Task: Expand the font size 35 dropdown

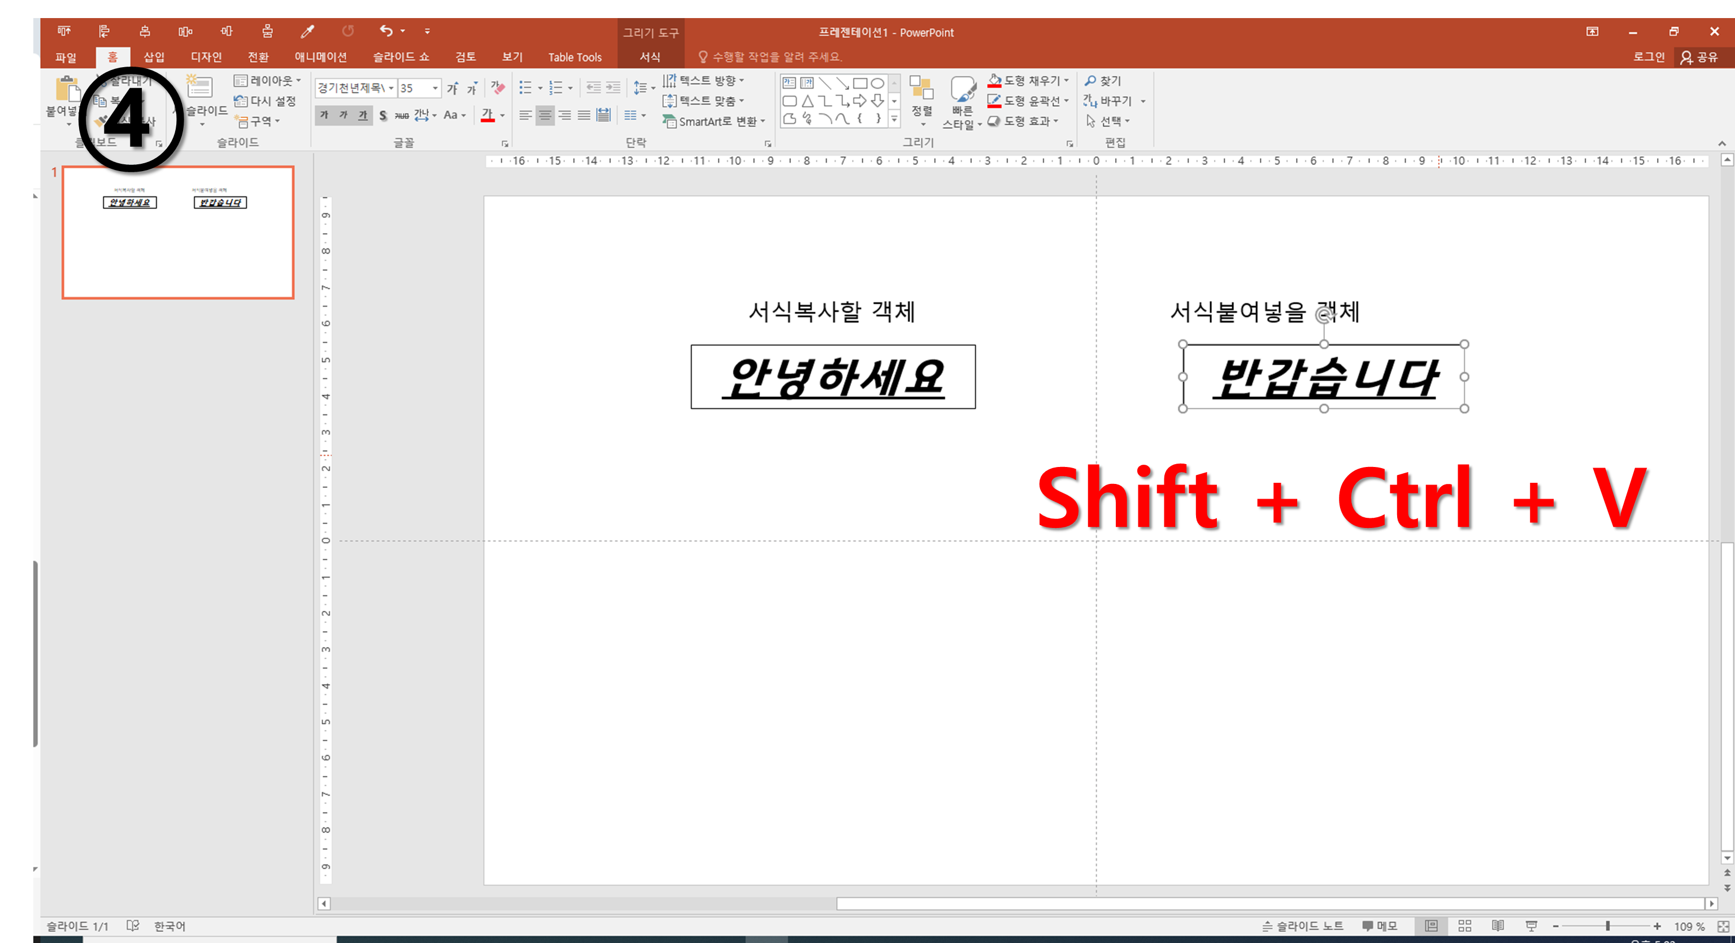Action: click(435, 88)
